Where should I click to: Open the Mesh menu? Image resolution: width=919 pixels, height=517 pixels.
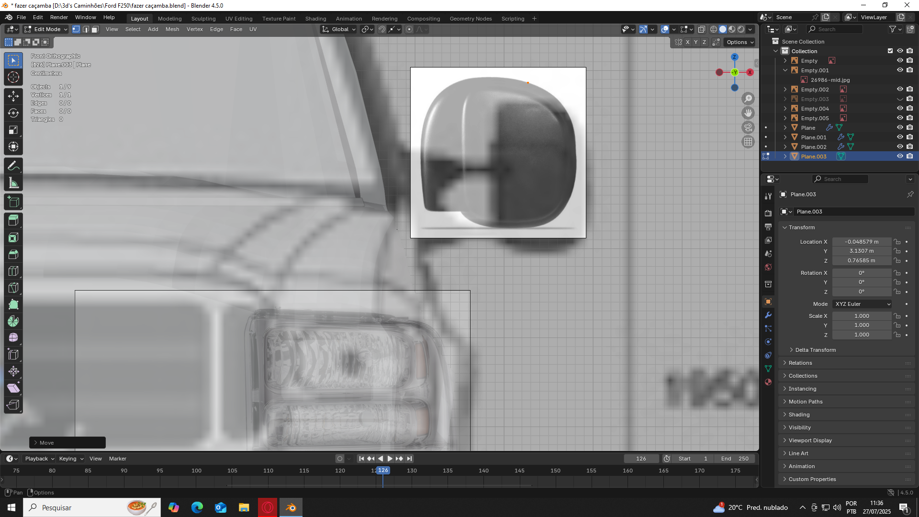[172, 29]
